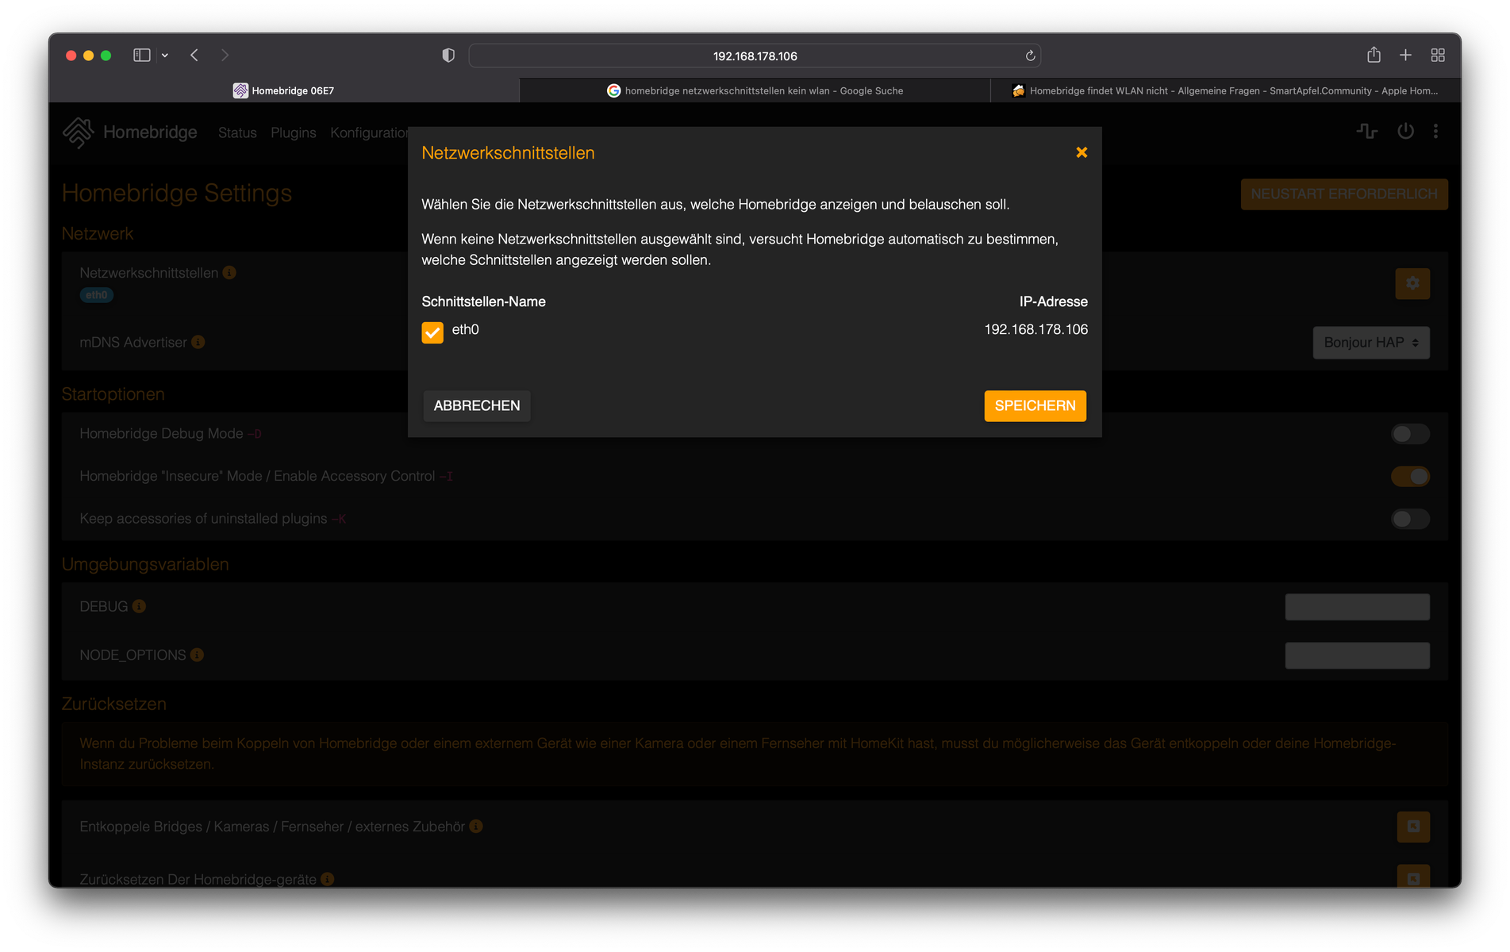Screen dimensions: 1510x952
Task: Expand sidebar options dropdown chevron
Action: point(165,55)
